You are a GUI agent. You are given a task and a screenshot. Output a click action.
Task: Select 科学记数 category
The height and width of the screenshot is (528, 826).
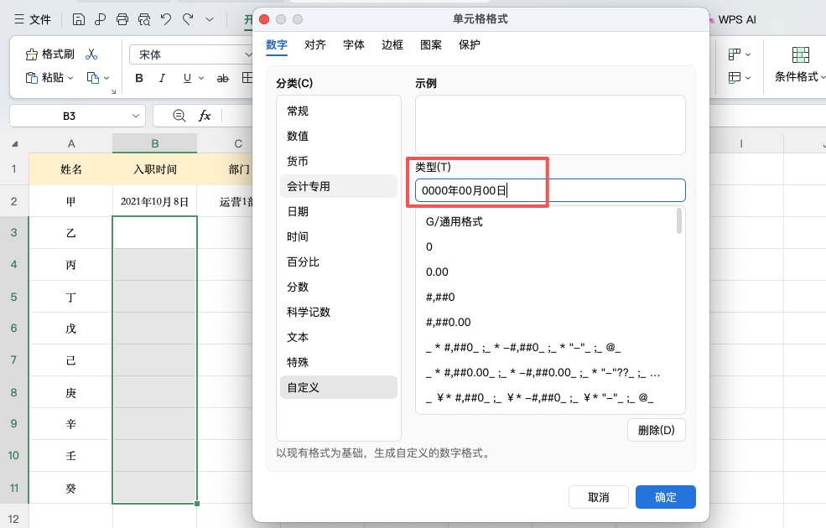(x=339, y=312)
